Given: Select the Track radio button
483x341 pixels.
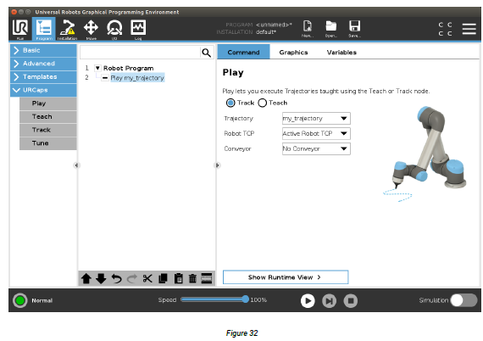Looking at the screenshot, I should tap(230, 103).
